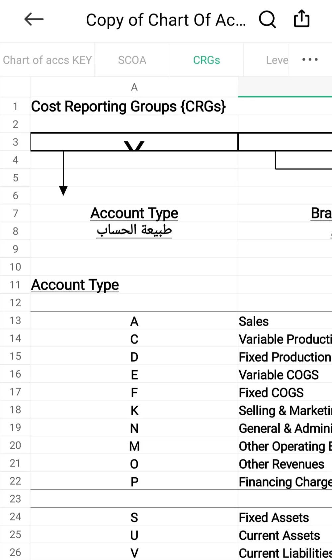
Task: Select row 22 header
Action: pos(15,481)
